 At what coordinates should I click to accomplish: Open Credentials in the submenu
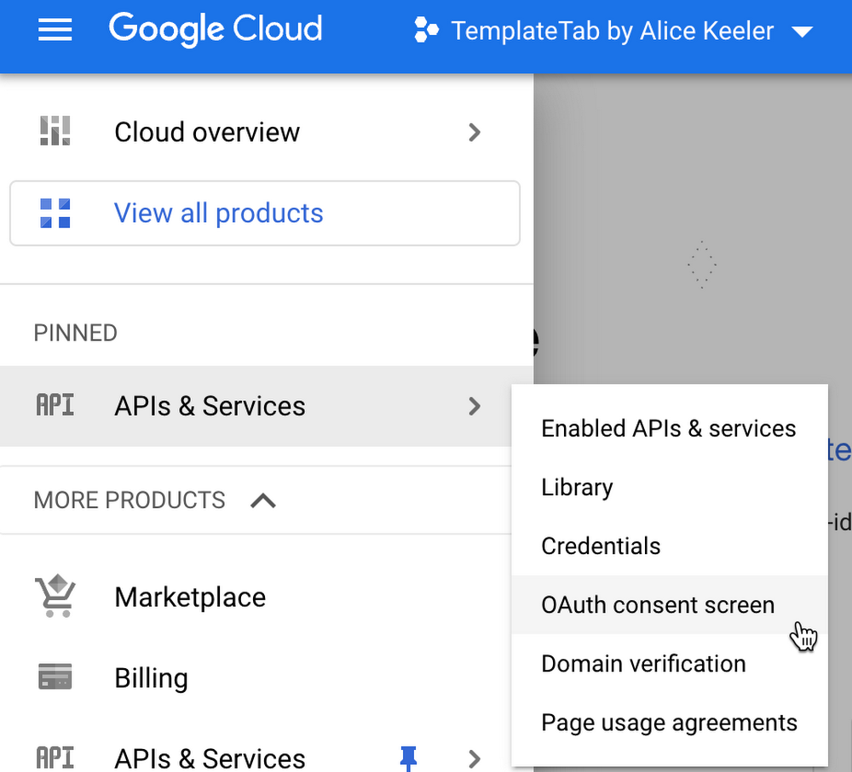coord(601,546)
